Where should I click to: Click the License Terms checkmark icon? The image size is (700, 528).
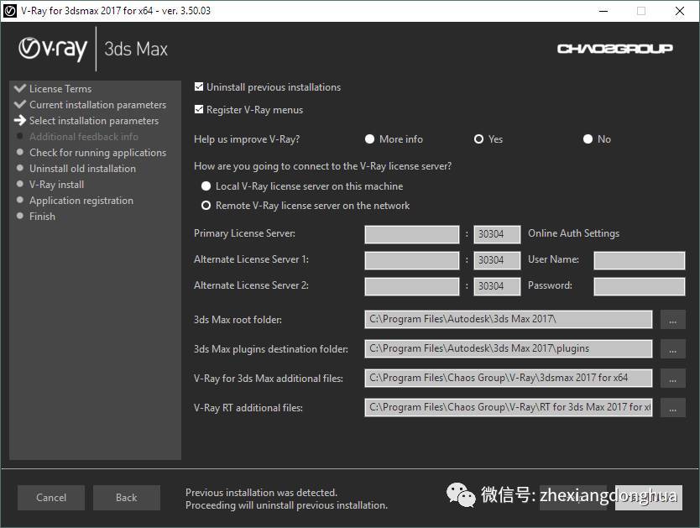point(20,88)
